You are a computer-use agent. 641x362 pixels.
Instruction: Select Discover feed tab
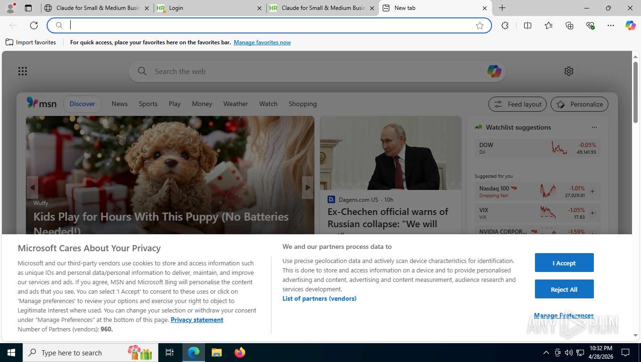coord(82,104)
